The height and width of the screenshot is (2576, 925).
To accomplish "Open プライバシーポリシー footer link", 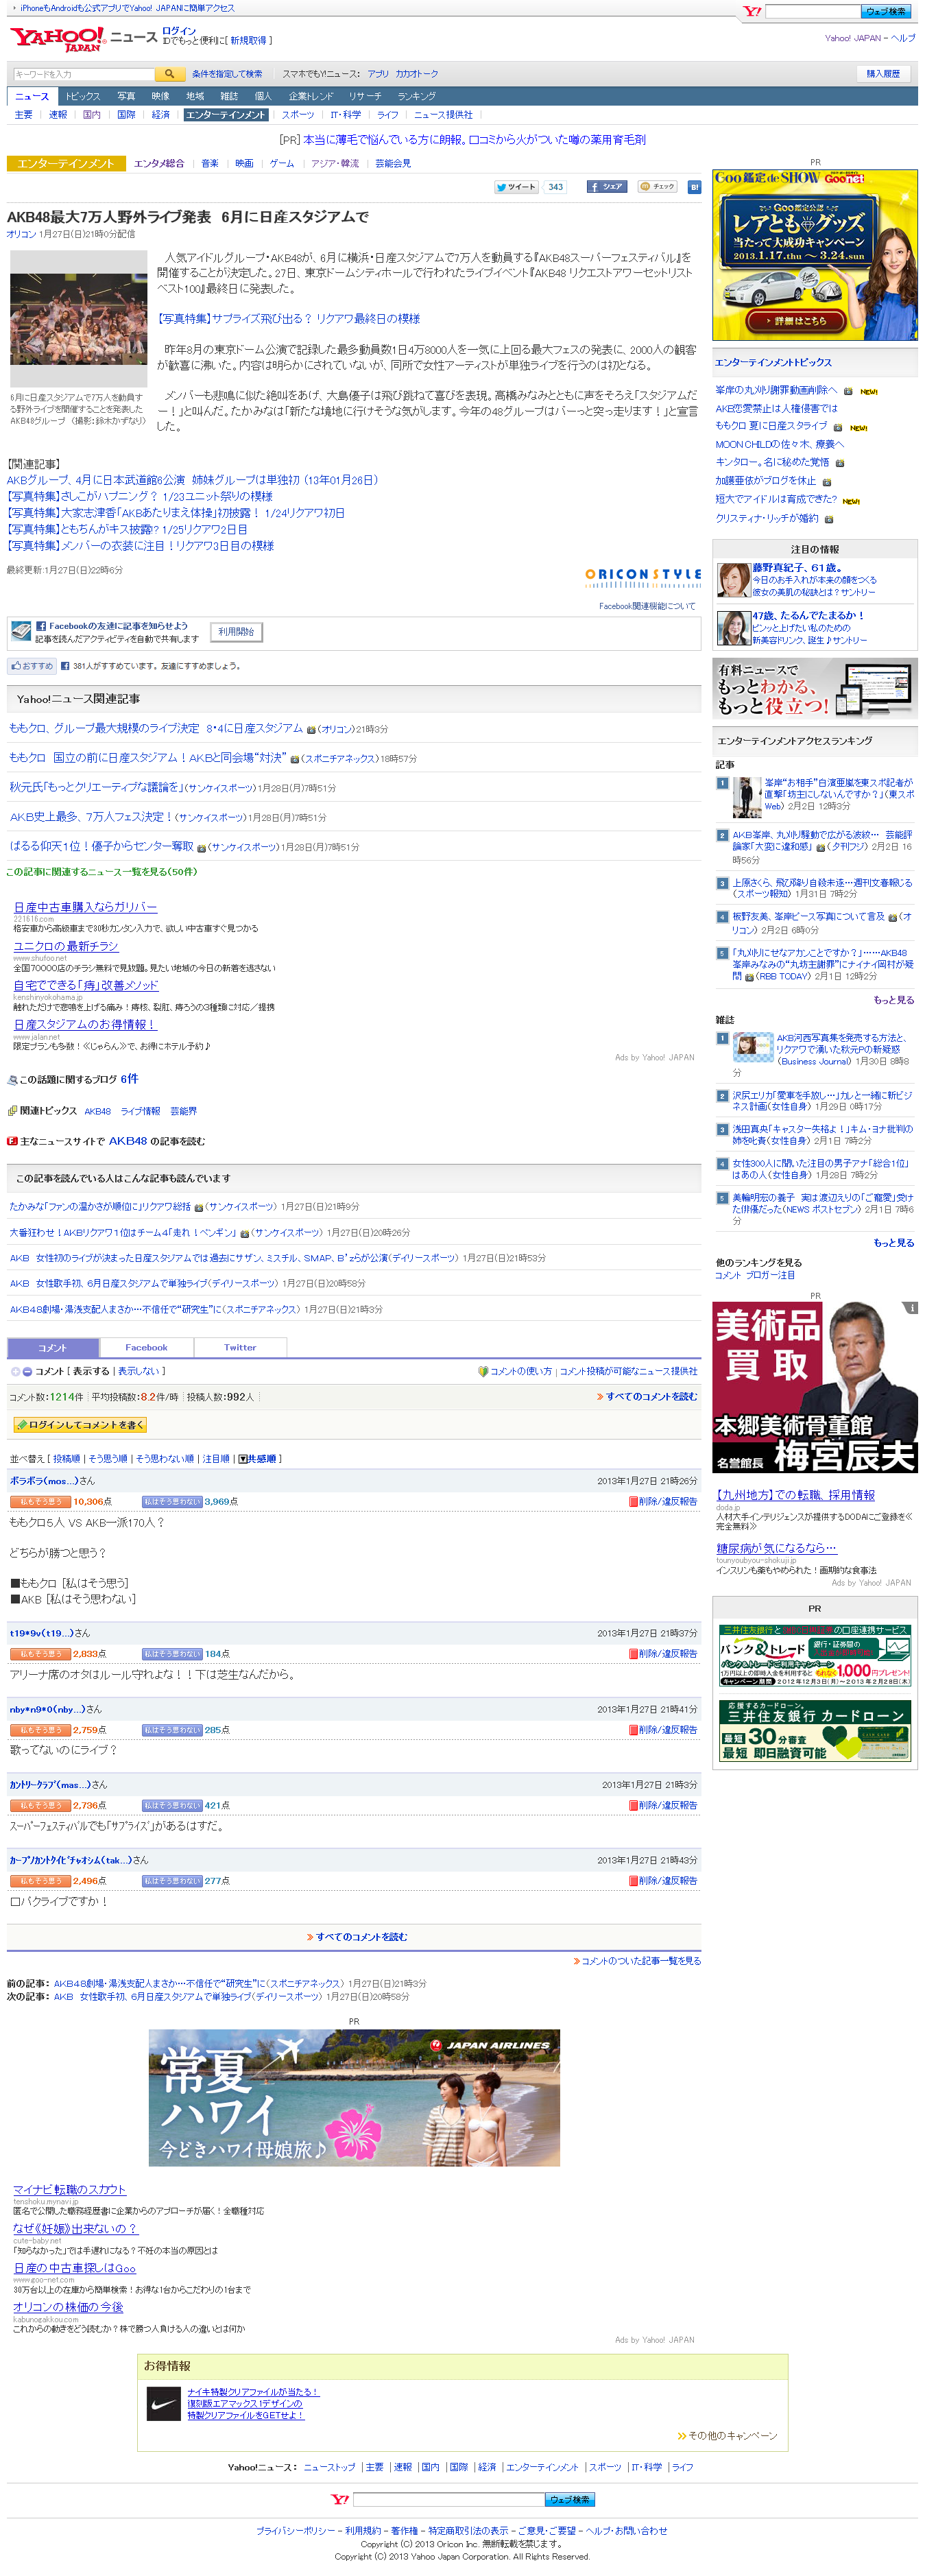I will [296, 2531].
